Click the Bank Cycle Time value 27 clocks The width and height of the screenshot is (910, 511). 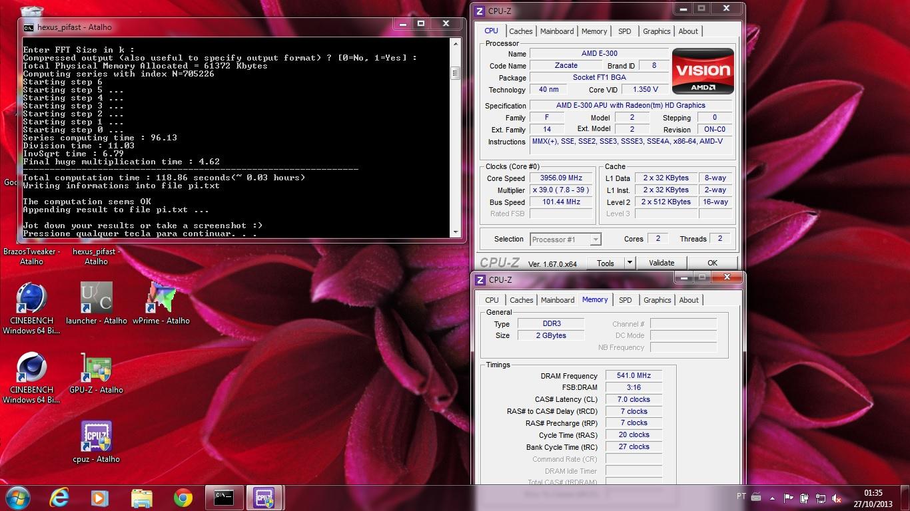[634, 446]
